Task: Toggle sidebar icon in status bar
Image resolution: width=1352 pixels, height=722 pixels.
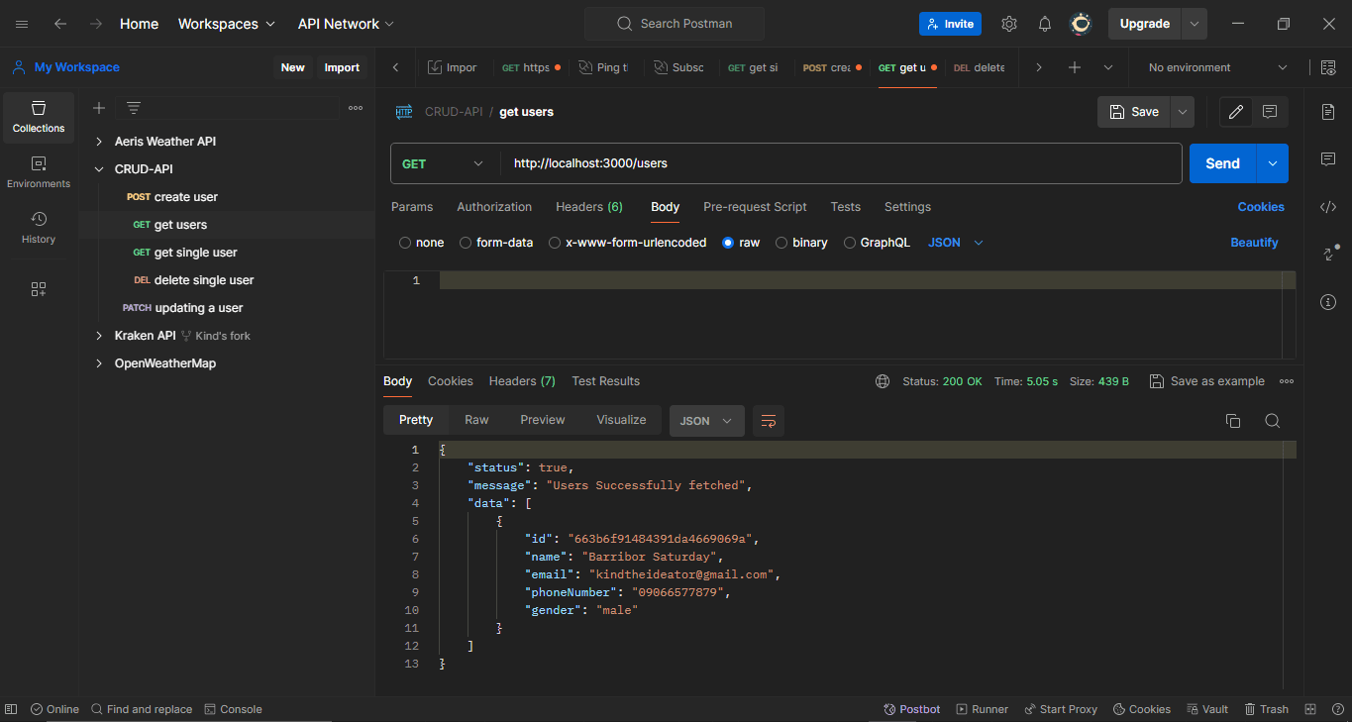Action: tap(11, 709)
